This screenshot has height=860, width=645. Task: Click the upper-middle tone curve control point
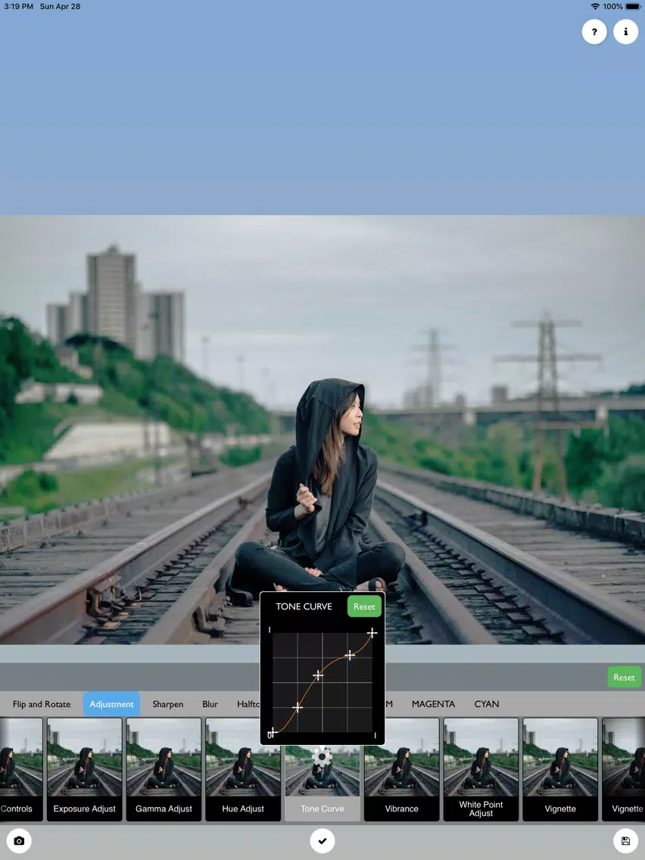tap(350, 655)
